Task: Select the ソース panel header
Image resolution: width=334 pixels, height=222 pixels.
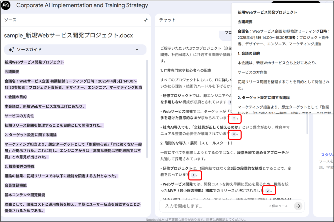Action: pos(10,20)
